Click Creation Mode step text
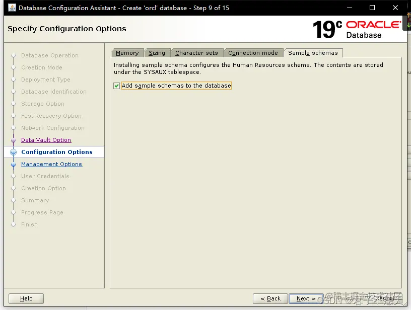This screenshot has height=310, width=411. 42,67
